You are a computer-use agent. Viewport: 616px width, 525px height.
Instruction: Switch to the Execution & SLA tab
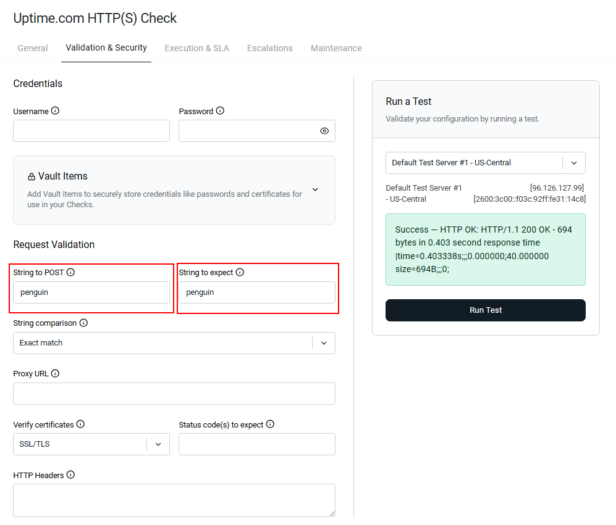pyautogui.click(x=196, y=48)
